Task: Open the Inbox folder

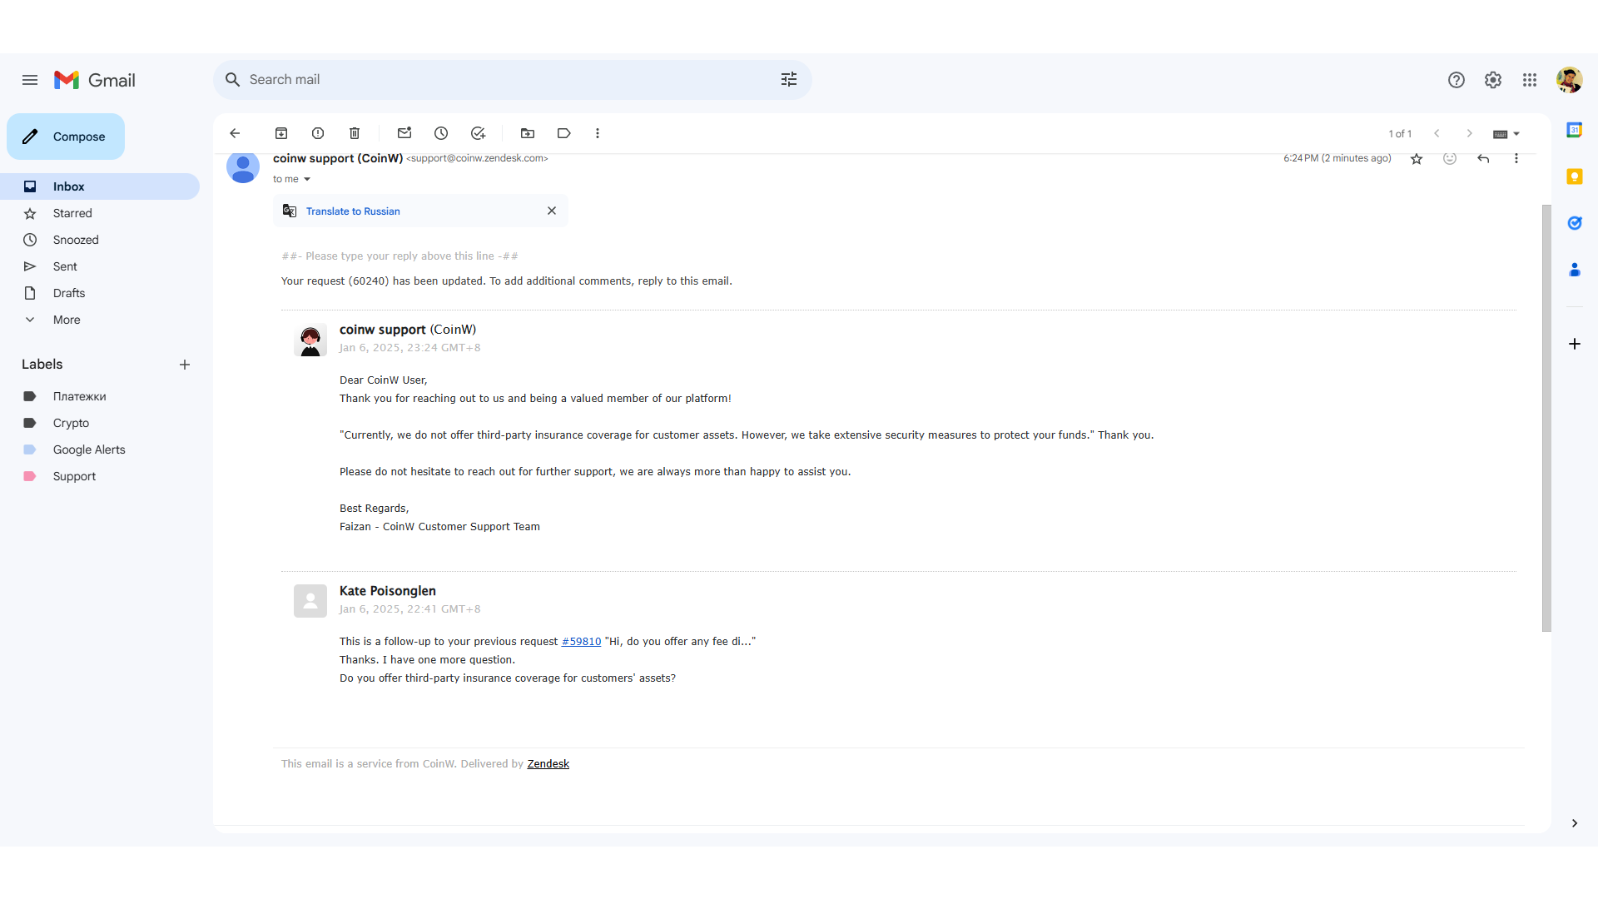Action: [100, 186]
